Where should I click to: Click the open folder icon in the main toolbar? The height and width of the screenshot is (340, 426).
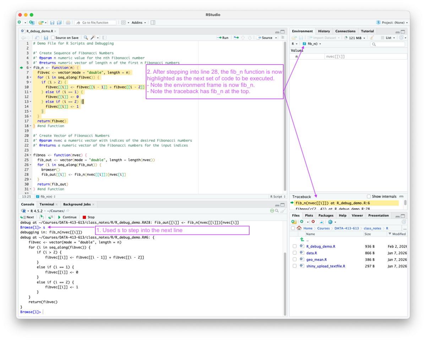(x=41, y=22)
